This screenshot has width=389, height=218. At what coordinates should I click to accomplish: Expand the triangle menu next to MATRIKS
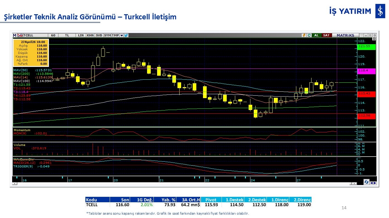[362, 35]
